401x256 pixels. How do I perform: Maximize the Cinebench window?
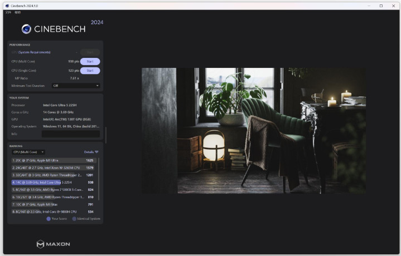pyautogui.click(x=381, y=6)
